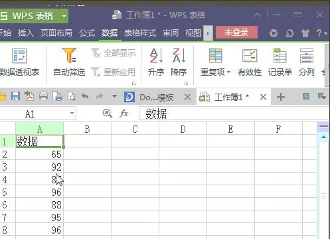Image resolution: width=330 pixels, height=239 pixels.
Task: Select cell containing 88
Action: tap(40, 204)
